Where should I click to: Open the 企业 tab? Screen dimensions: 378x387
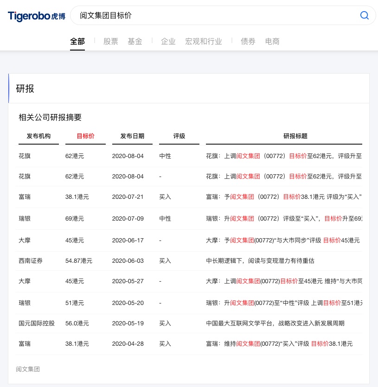(x=168, y=41)
